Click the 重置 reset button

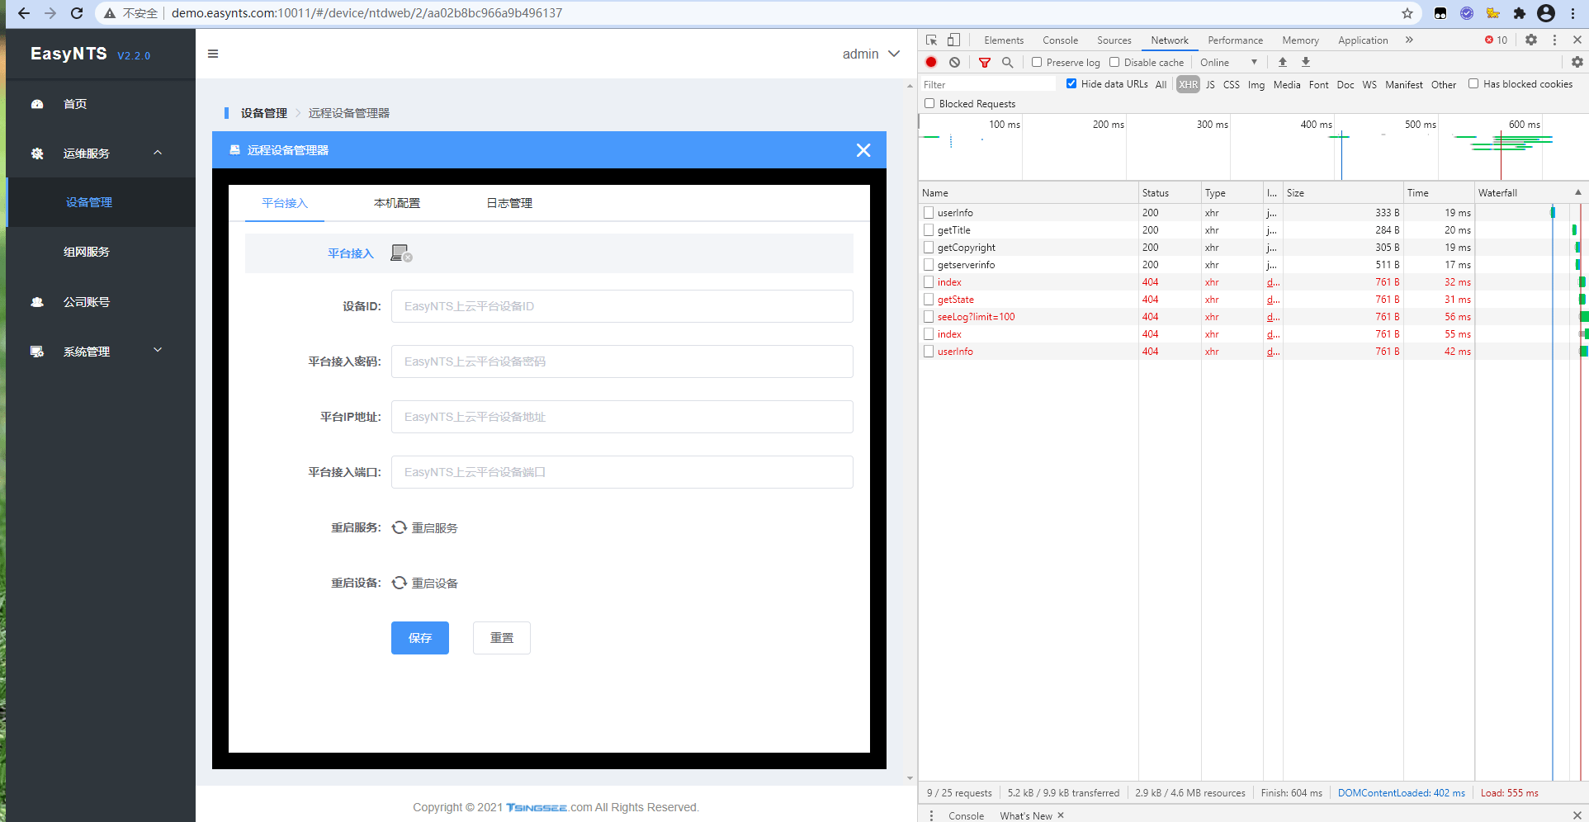pyautogui.click(x=502, y=638)
